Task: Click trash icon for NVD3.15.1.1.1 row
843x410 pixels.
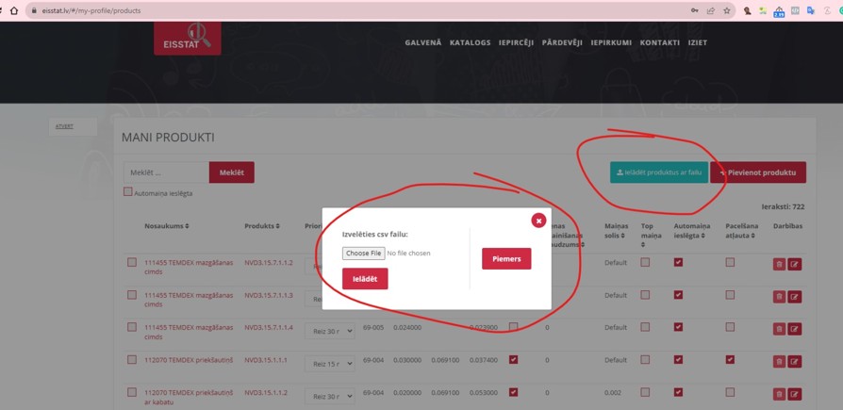Action: 779,361
